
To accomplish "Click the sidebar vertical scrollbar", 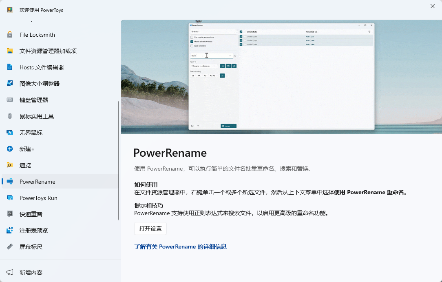I will (119, 160).
